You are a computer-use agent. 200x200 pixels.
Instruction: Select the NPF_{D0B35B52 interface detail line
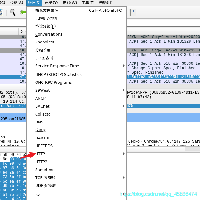pyautogui.click(x=163, y=92)
